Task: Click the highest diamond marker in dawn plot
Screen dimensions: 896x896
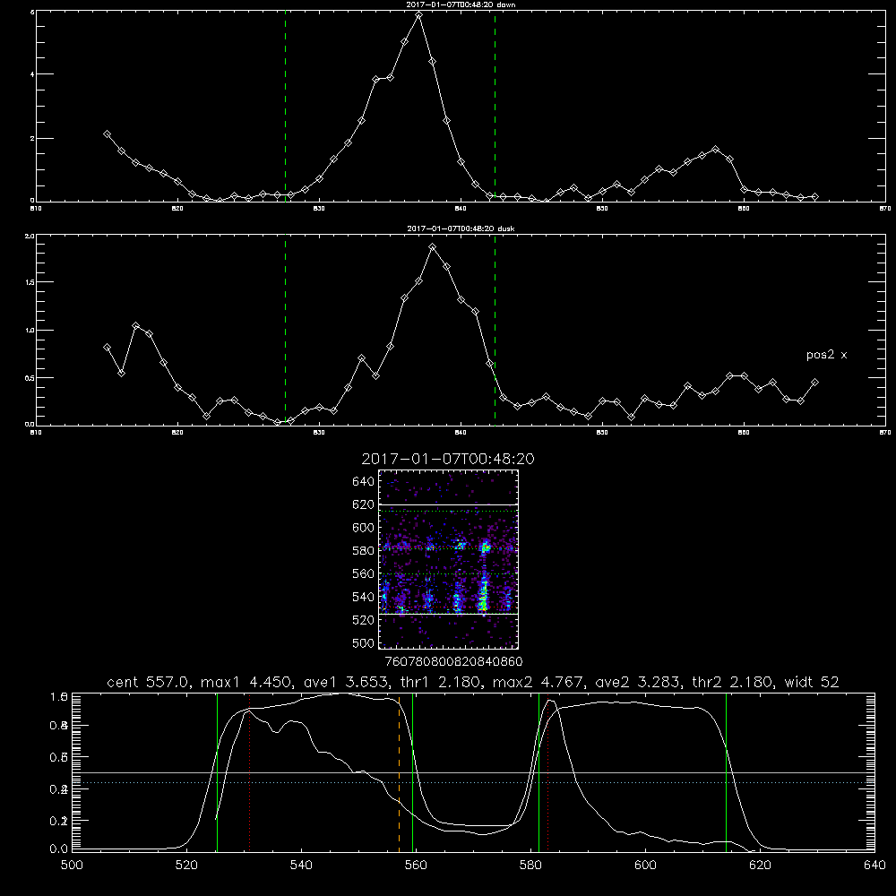Action: tap(418, 15)
